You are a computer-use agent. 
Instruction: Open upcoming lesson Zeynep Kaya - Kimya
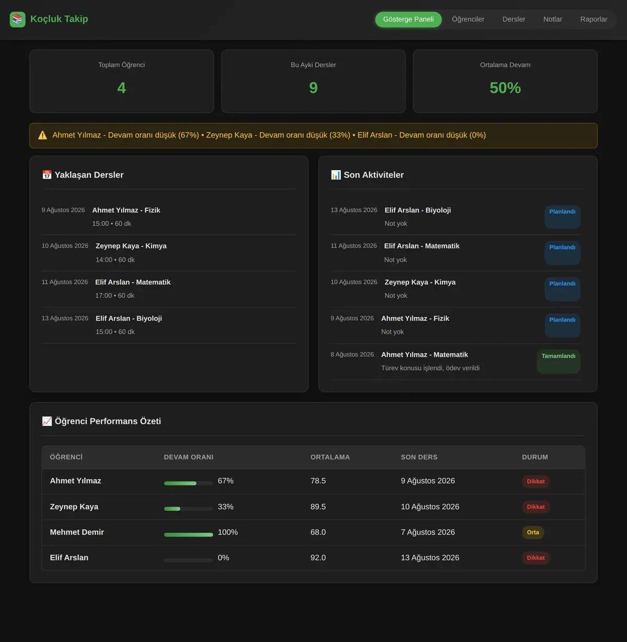(169, 253)
